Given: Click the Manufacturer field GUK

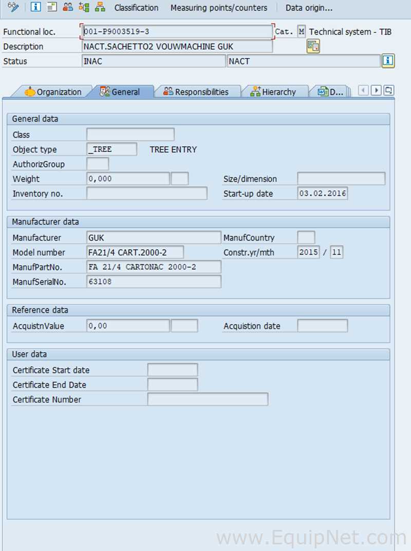Looking at the screenshot, I should [154, 238].
